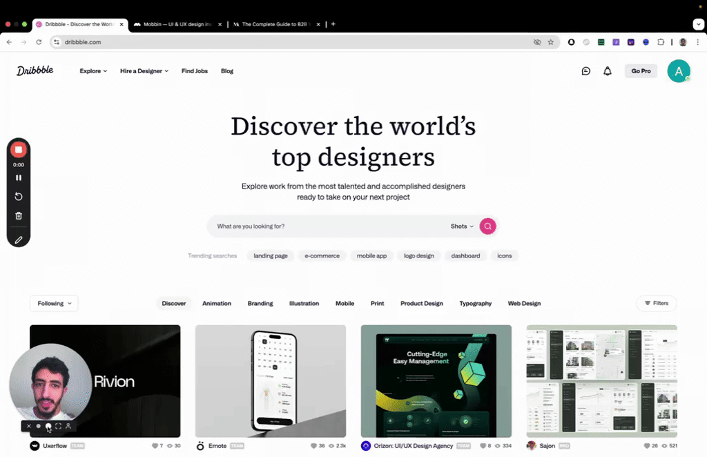Select the Print category
This screenshot has height=457, width=707.
click(378, 303)
